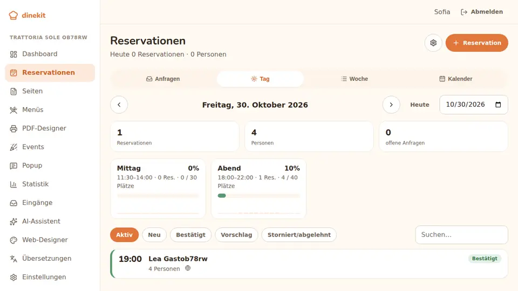Select the Bestätigt filter chip

pos(190,235)
